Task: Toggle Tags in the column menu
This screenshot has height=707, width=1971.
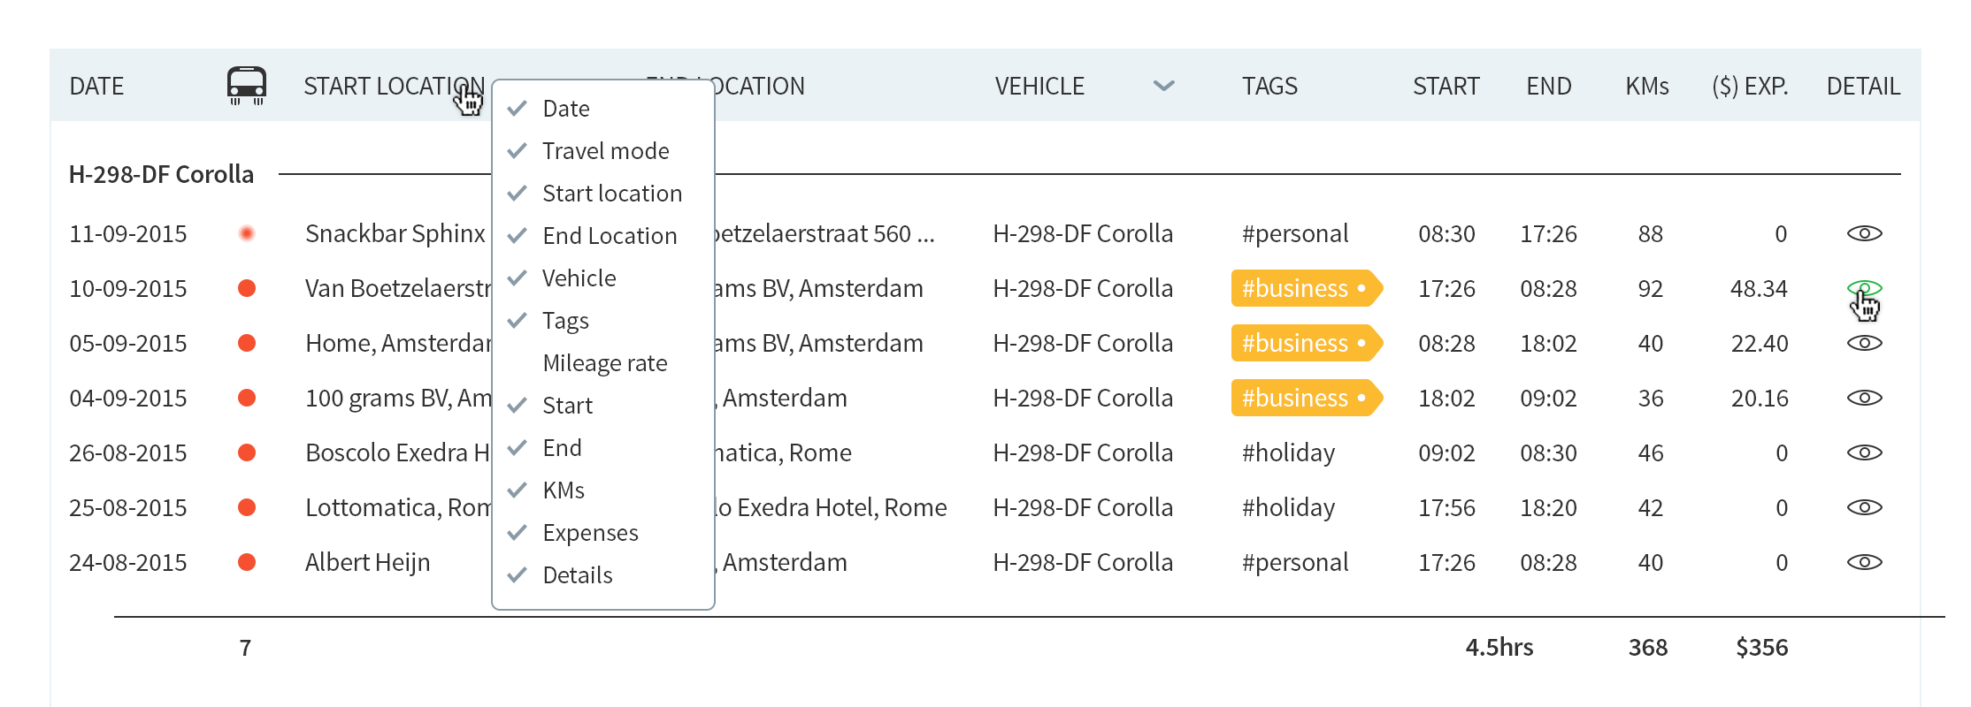Action: coord(565,321)
